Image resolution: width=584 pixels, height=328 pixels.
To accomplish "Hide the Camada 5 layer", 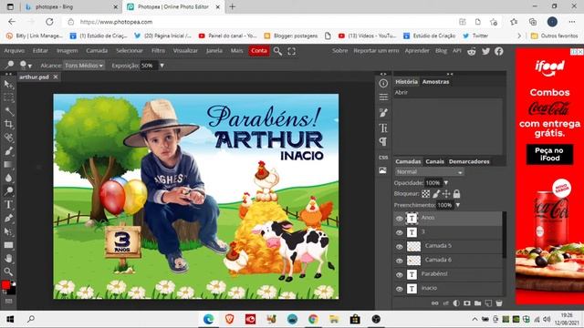I will click(400, 247).
